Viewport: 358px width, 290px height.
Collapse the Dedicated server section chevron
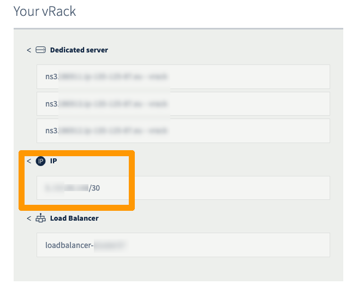click(x=29, y=50)
